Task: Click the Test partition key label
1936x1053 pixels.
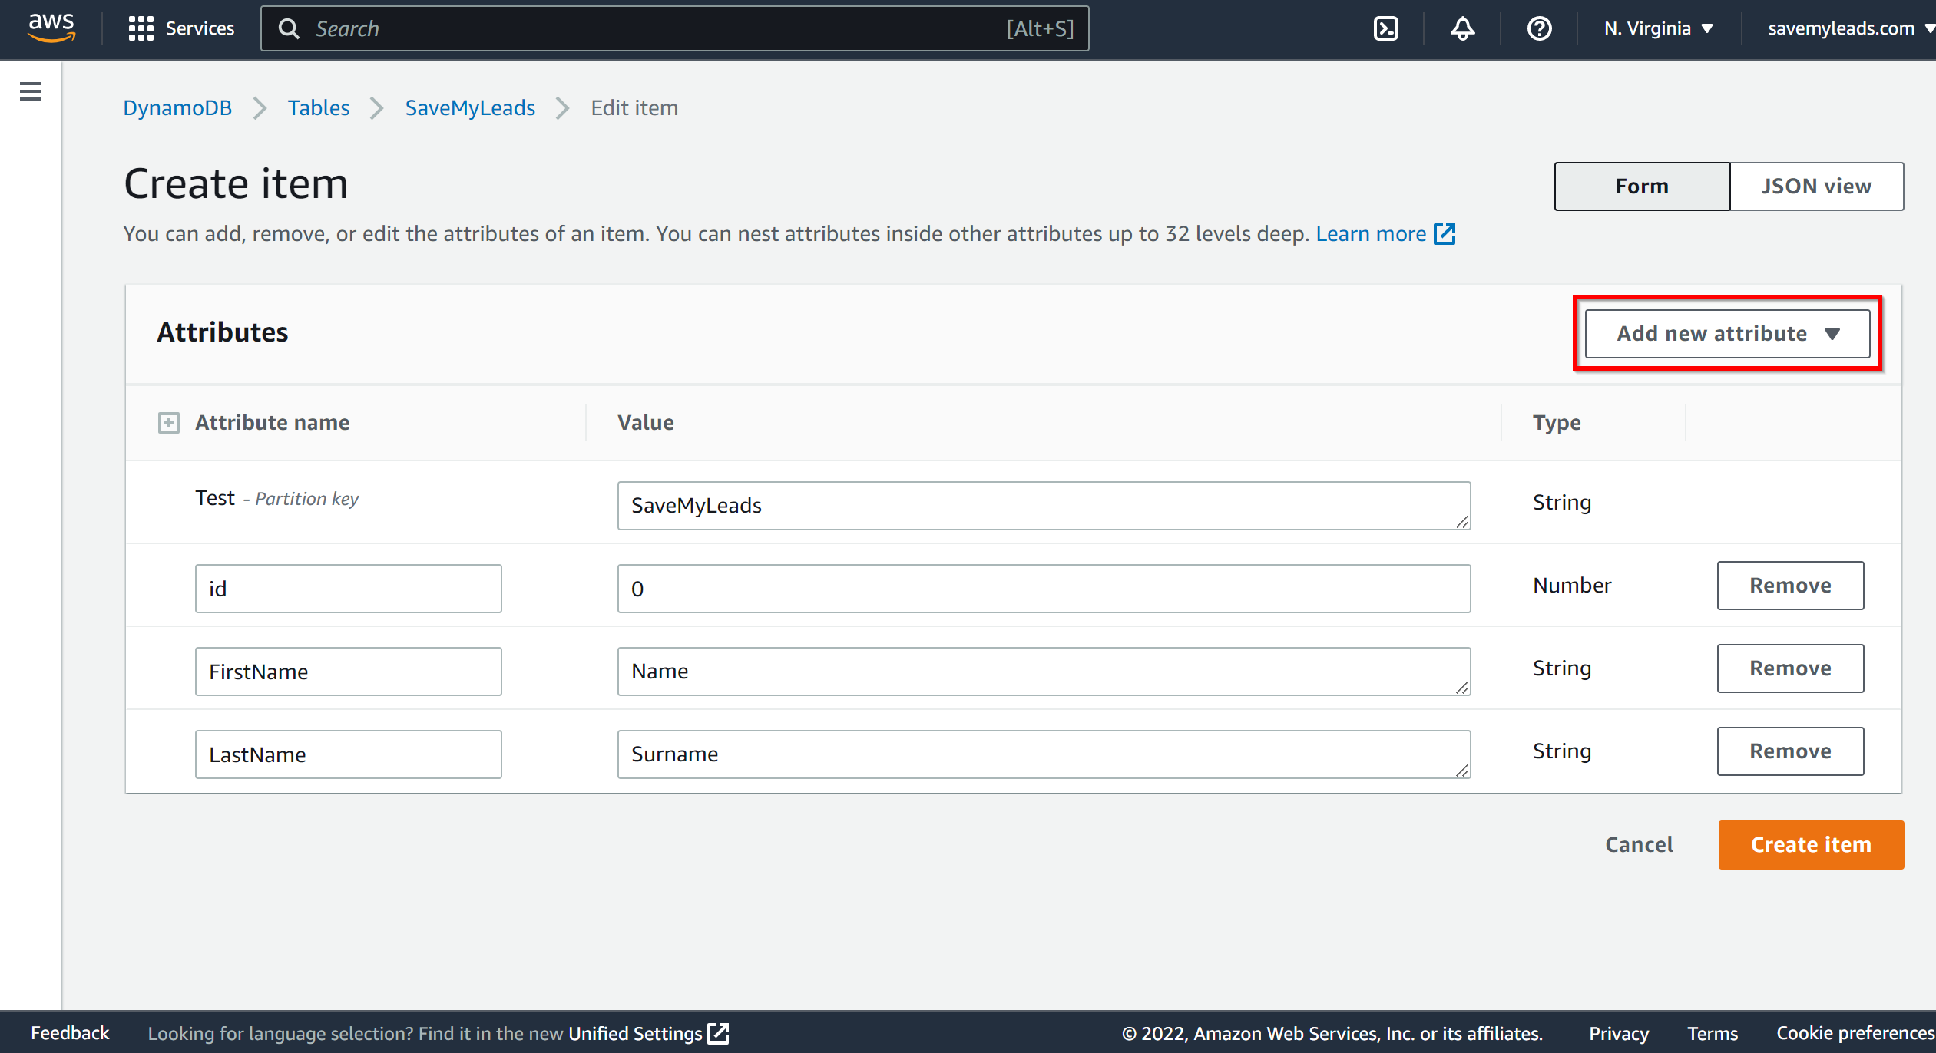Action: click(x=276, y=498)
